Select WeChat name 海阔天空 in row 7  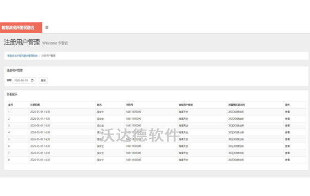pos(183,153)
